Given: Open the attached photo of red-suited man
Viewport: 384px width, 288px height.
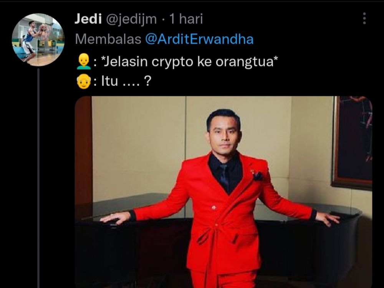Looking at the screenshot, I should (223, 192).
